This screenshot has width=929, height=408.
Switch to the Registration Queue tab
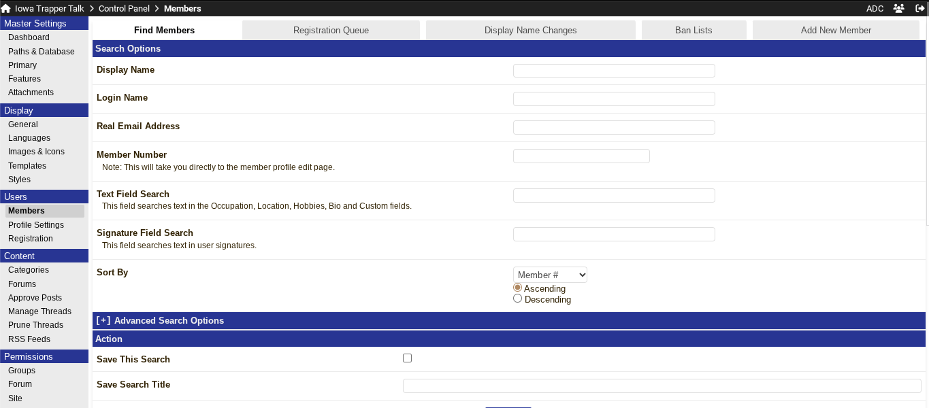[x=331, y=30]
